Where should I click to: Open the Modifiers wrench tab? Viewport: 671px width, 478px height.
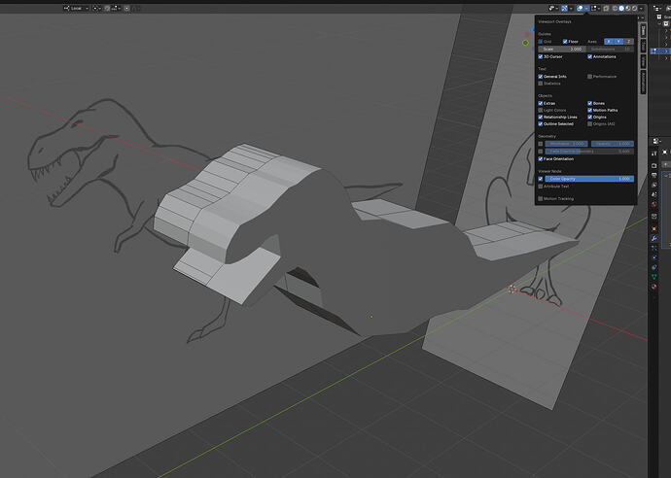coord(653,238)
